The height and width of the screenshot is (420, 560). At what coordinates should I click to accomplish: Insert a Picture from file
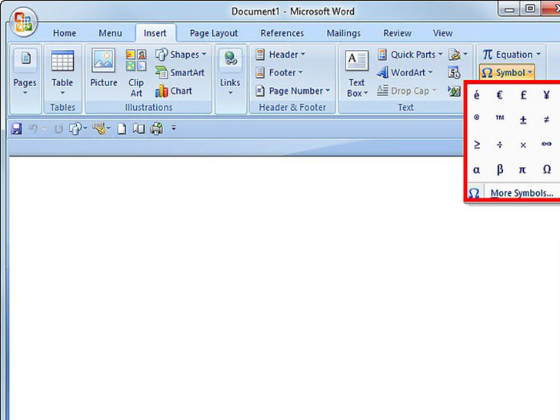[x=104, y=68]
